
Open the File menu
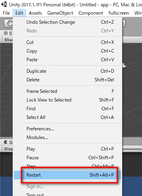click(x=6, y=13)
